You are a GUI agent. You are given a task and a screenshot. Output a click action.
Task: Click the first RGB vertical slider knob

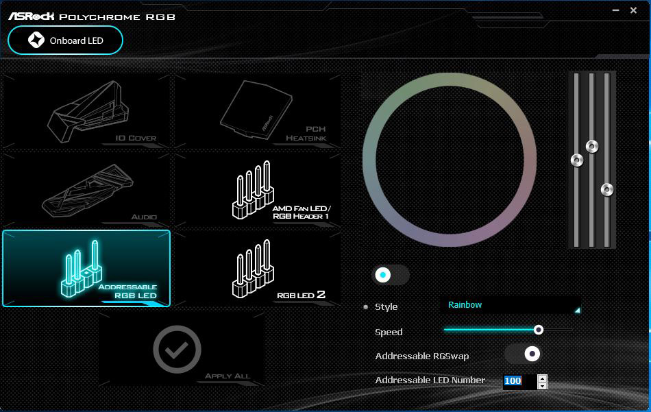pyautogui.click(x=577, y=160)
